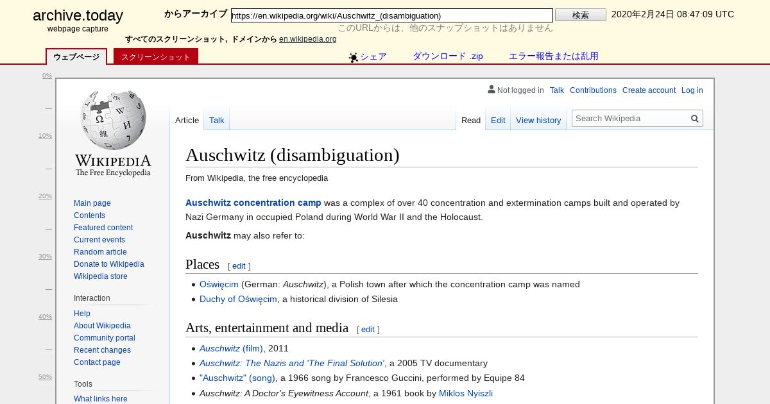Open What links here link

101,399
